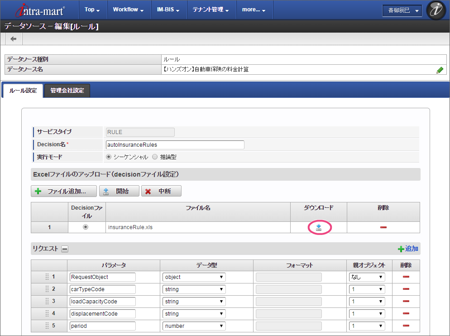Click the back arrow icon
The image size is (450, 336).
(14, 39)
